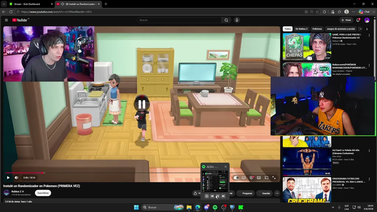Screen dimensions: 377x212
Task: Open CRUCIGRAMA FUTBOLERO video thumbnail
Action: 307,190
